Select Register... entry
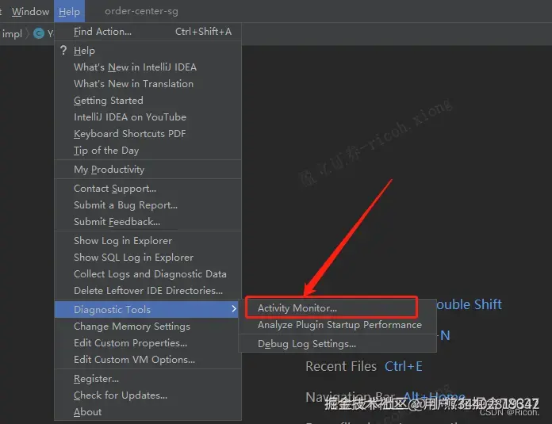The width and height of the screenshot is (552, 424). click(148, 379)
